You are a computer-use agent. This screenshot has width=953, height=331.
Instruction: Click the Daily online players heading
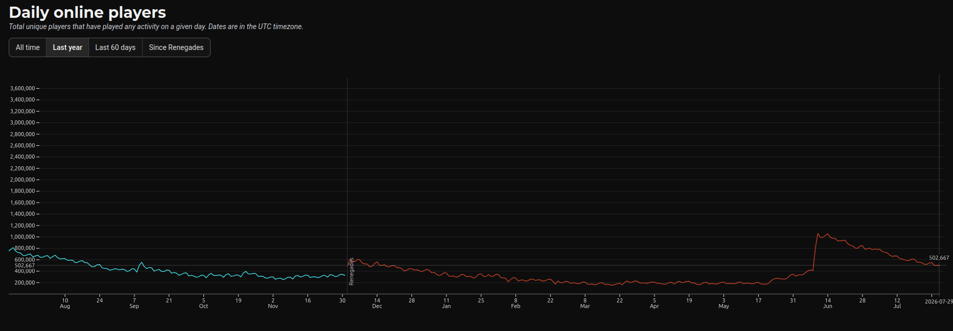(87, 12)
